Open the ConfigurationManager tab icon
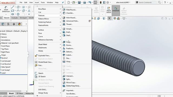 (x=8, y=24)
